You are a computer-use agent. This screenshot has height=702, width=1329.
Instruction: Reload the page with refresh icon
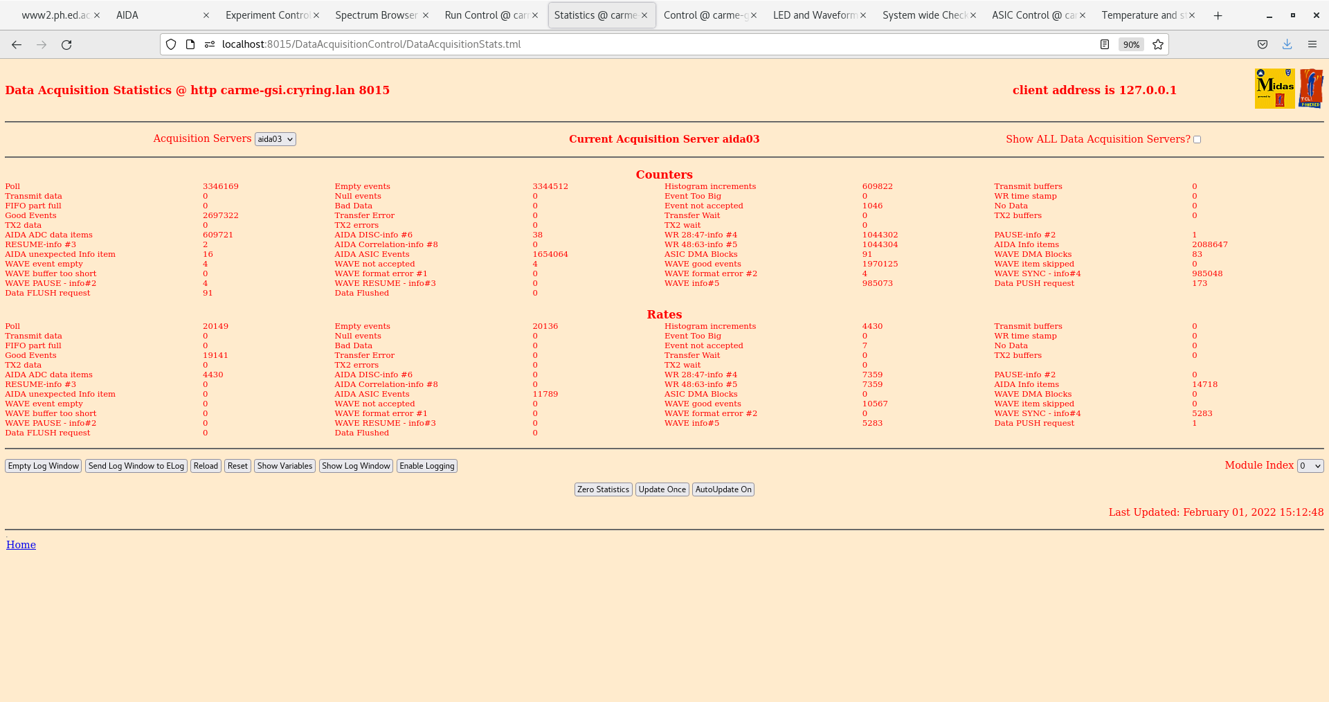tap(66, 44)
